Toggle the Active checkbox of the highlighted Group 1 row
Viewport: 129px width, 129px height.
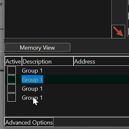[12, 79]
